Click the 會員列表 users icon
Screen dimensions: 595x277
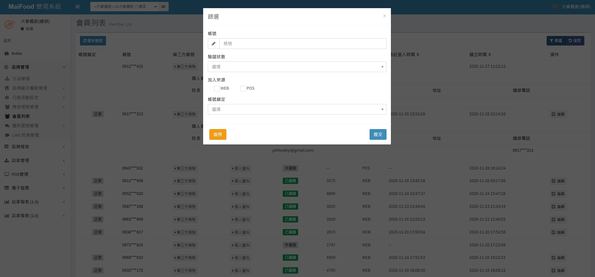pos(7,116)
